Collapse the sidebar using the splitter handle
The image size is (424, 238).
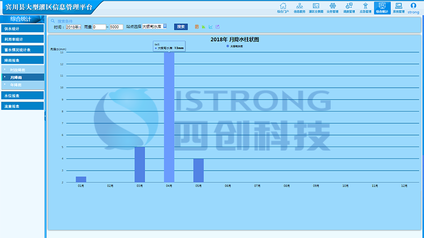(x=45, y=116)
